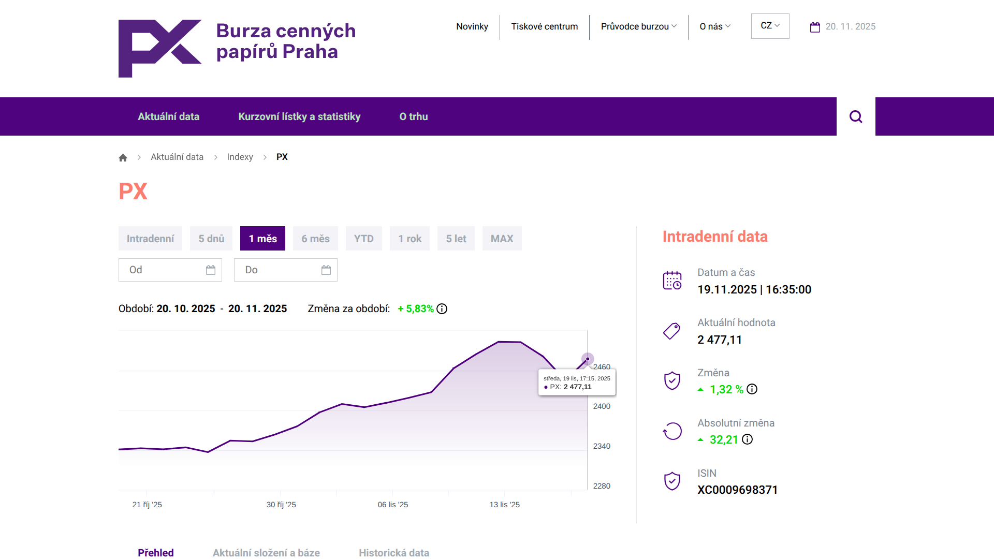Open the search magnifier icon
994x559 pixels.
856,116
